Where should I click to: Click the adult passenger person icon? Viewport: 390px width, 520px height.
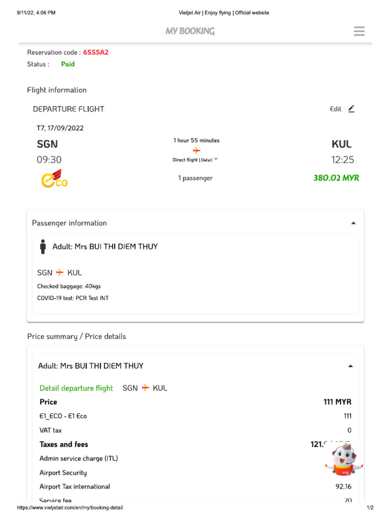click(x=43, y=247)
